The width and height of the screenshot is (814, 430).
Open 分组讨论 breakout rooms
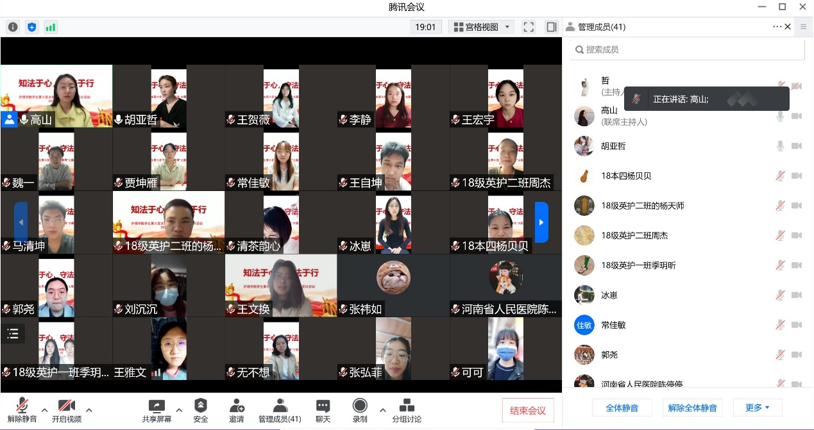407,411
